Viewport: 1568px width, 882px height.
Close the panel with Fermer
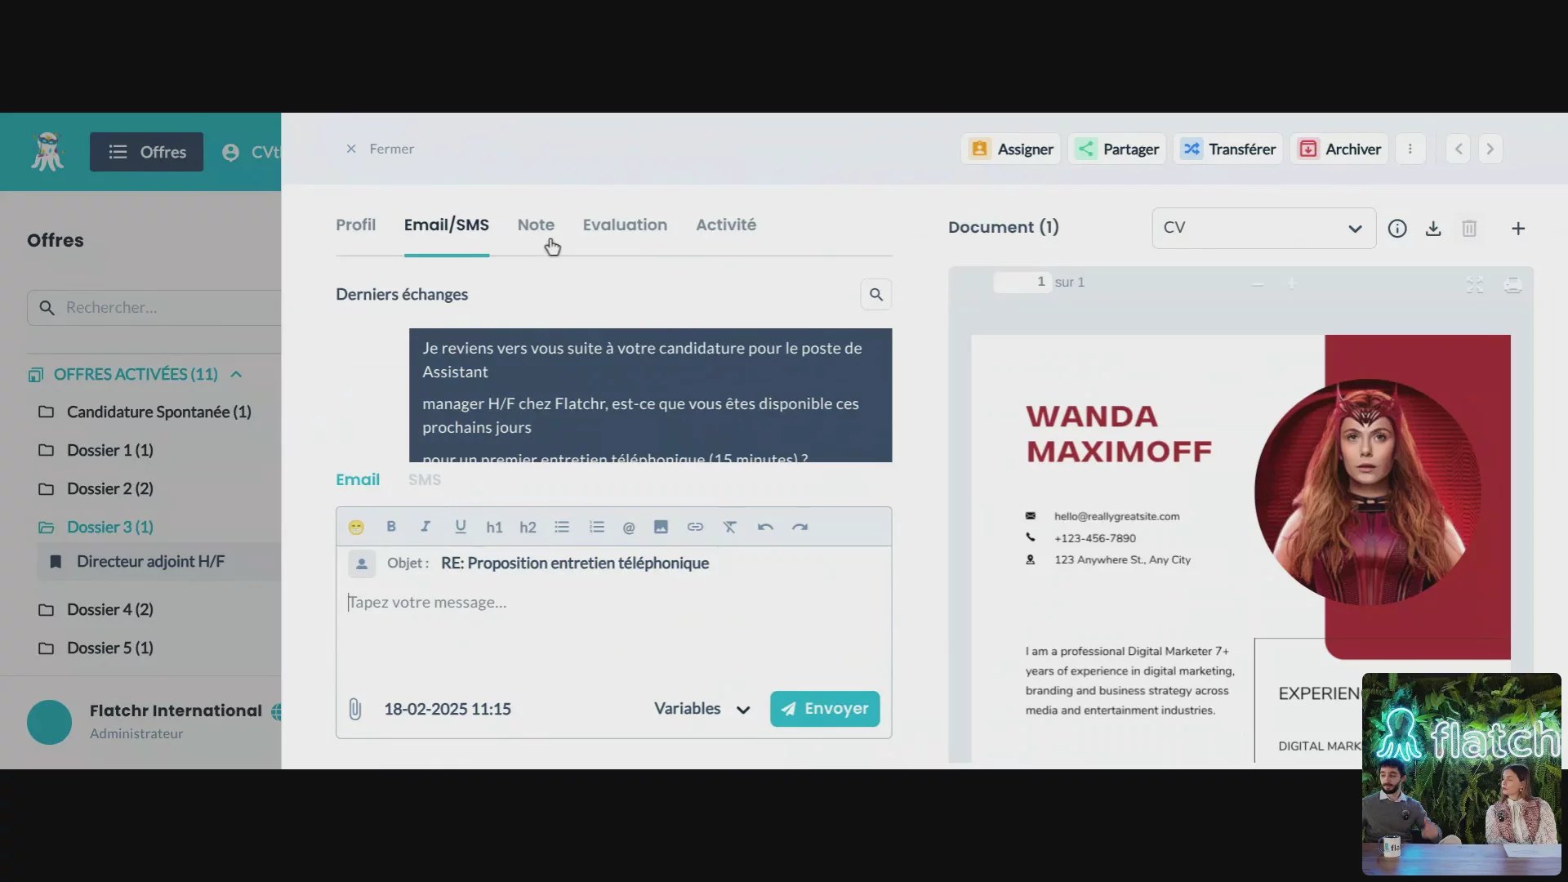(x=380, y=149)
